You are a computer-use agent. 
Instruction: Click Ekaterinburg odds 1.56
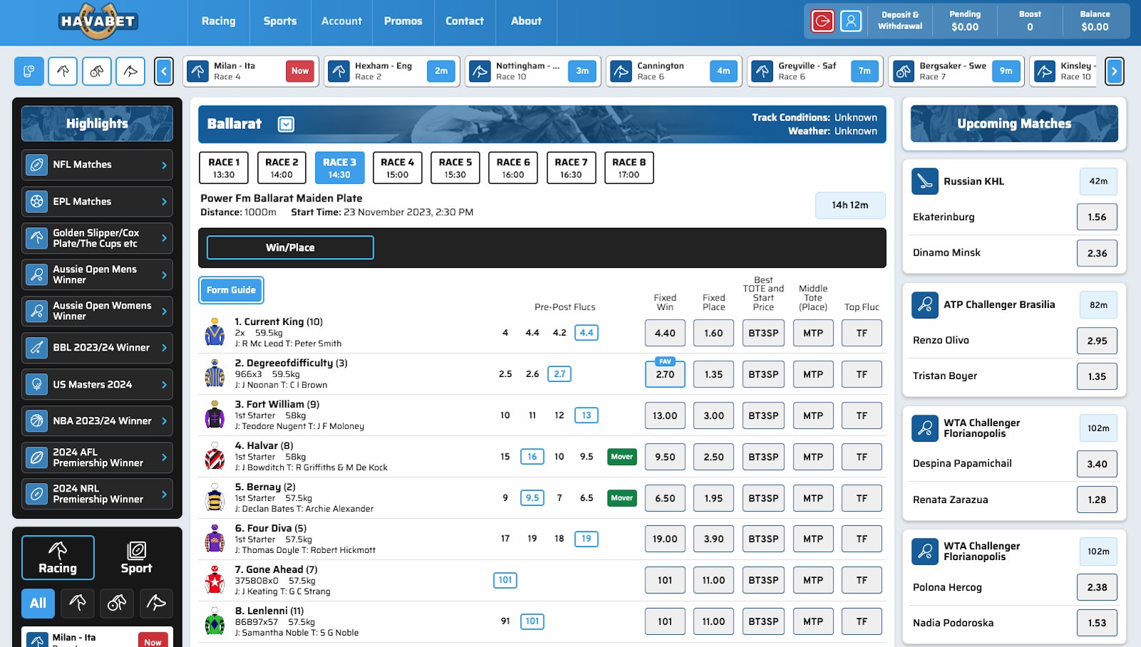coord(1097,217)
